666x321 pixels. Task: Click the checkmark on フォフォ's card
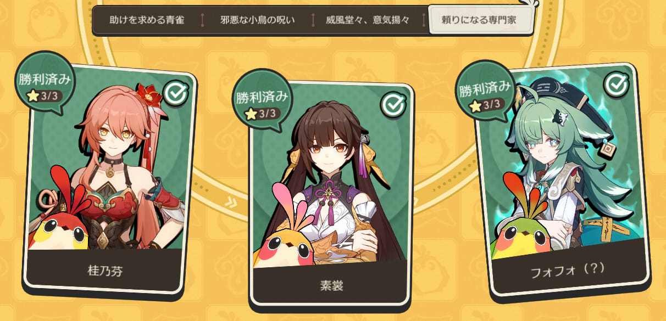click(x=615, y=84)
